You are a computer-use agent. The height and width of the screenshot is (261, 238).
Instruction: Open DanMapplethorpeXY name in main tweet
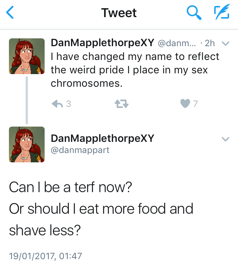click(x=102, y=139)
